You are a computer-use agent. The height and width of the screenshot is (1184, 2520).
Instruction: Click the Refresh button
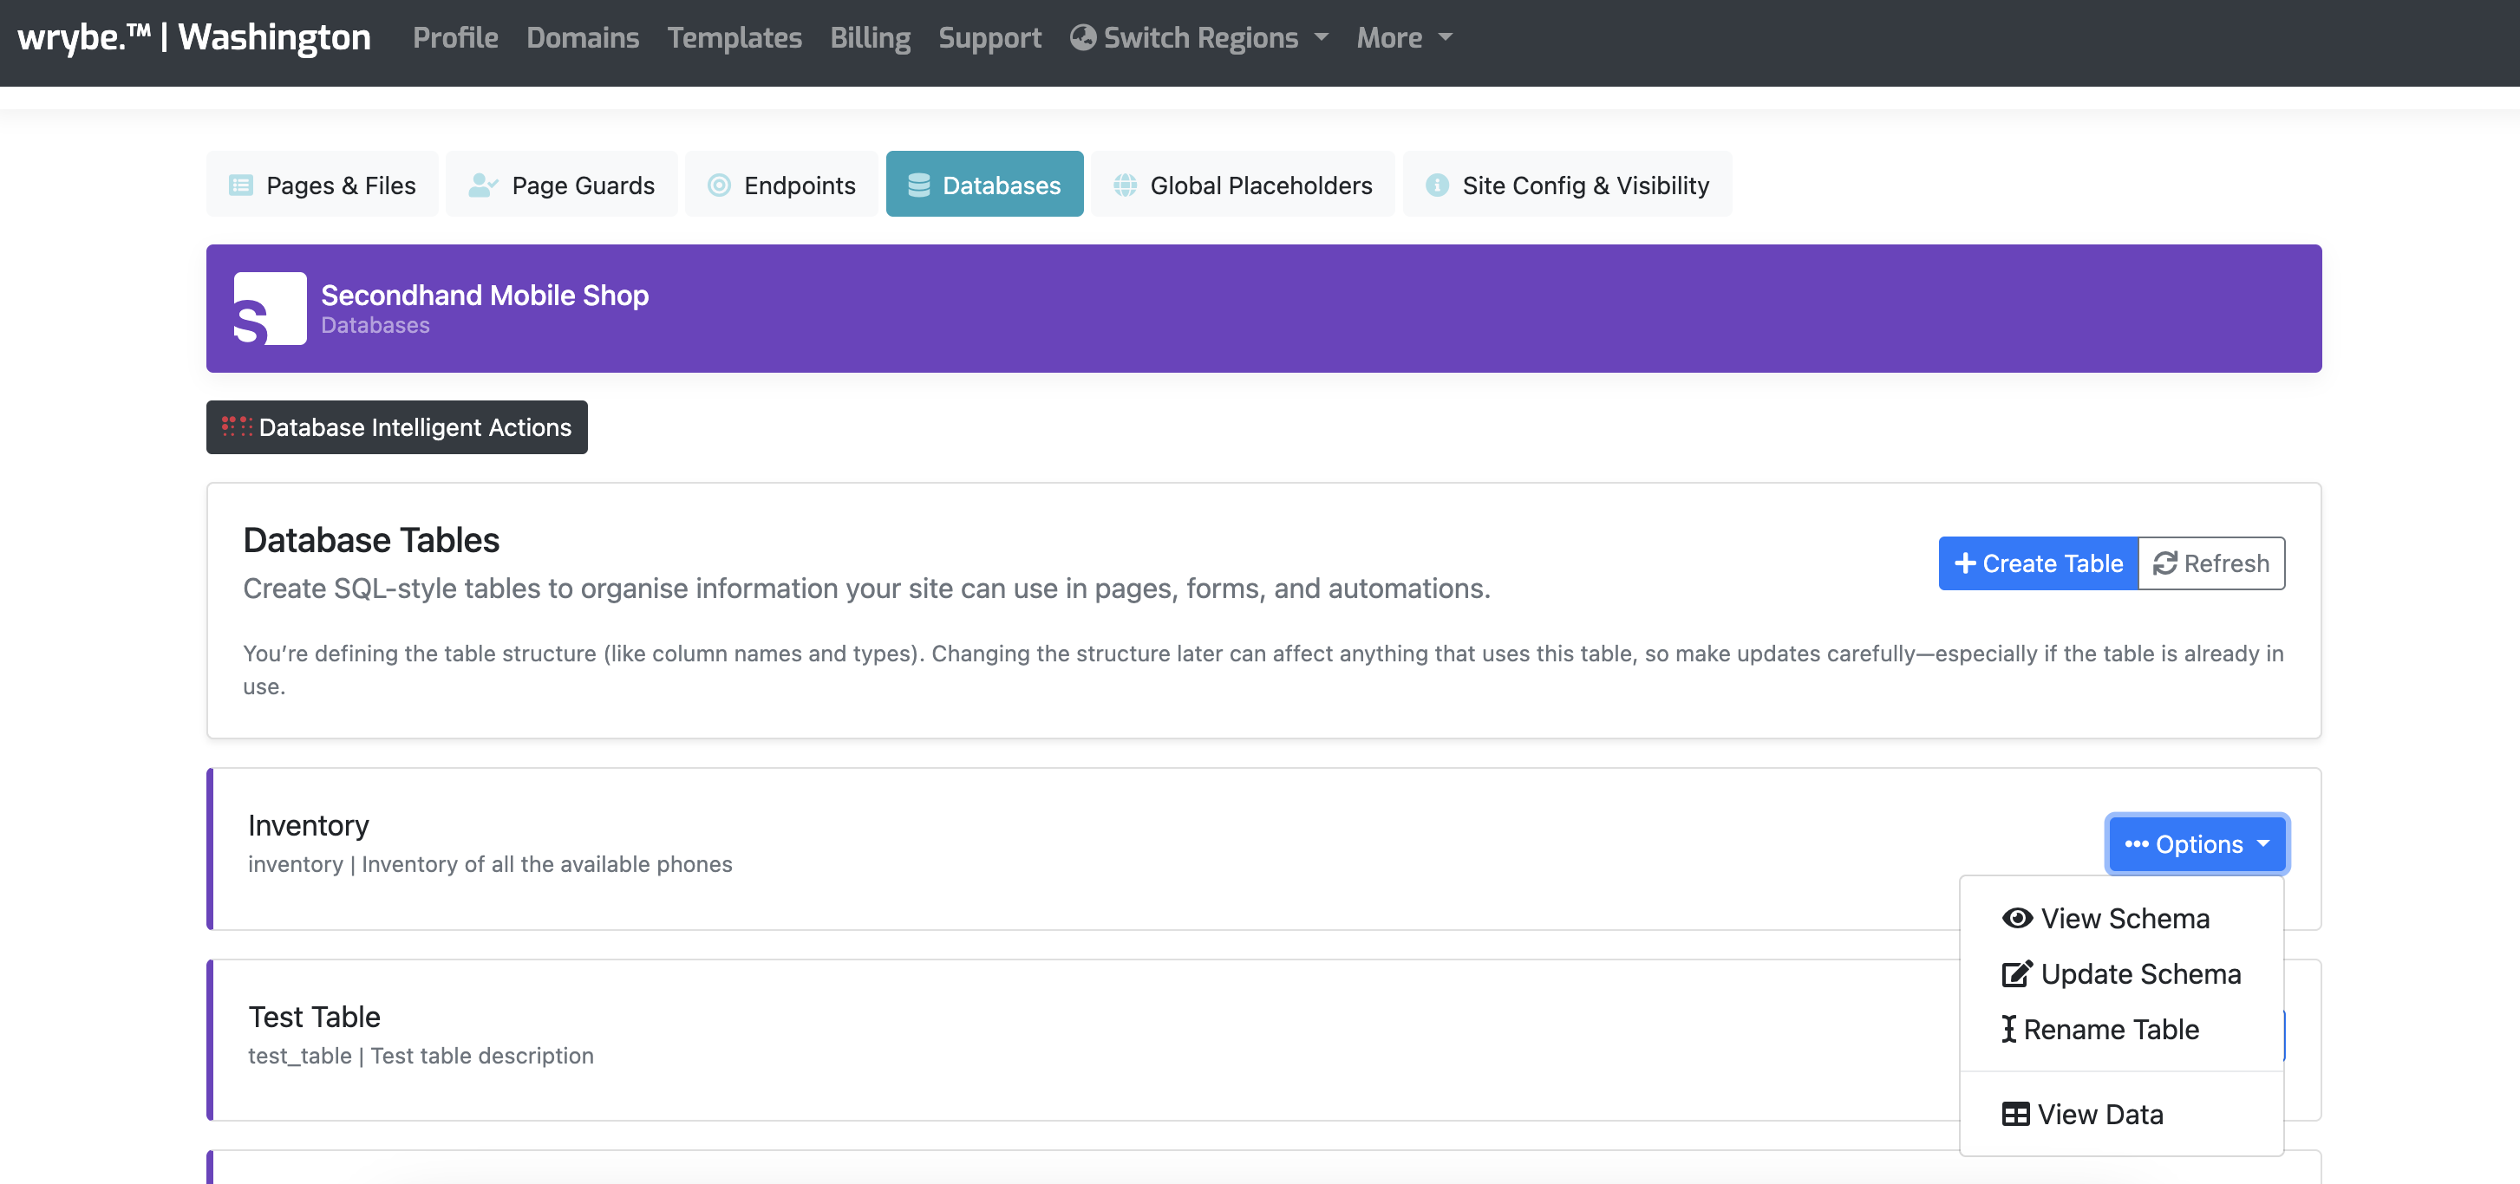pyautogui.click(x=2212, y=563)
